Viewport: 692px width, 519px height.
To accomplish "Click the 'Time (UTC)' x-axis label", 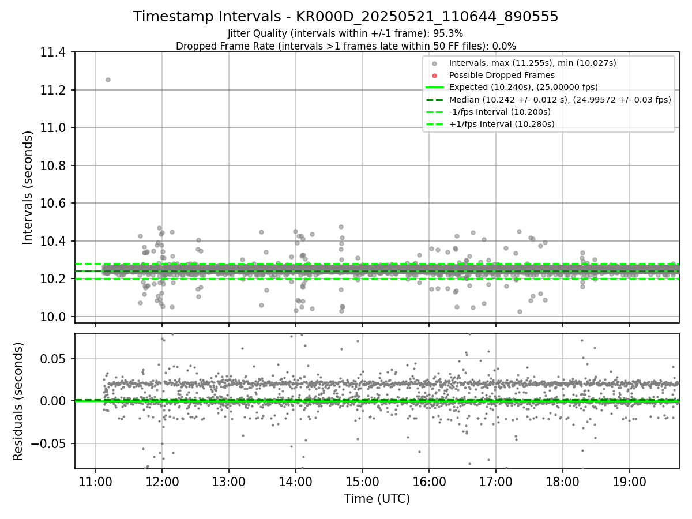I will click(377, 499).
